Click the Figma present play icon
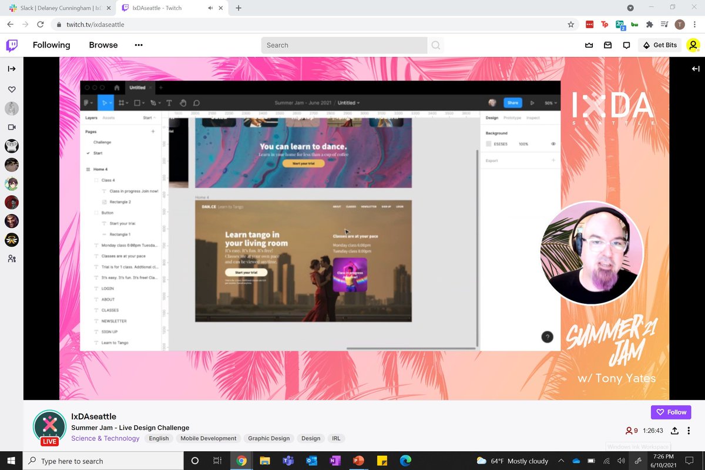 (x=532, y=103)
